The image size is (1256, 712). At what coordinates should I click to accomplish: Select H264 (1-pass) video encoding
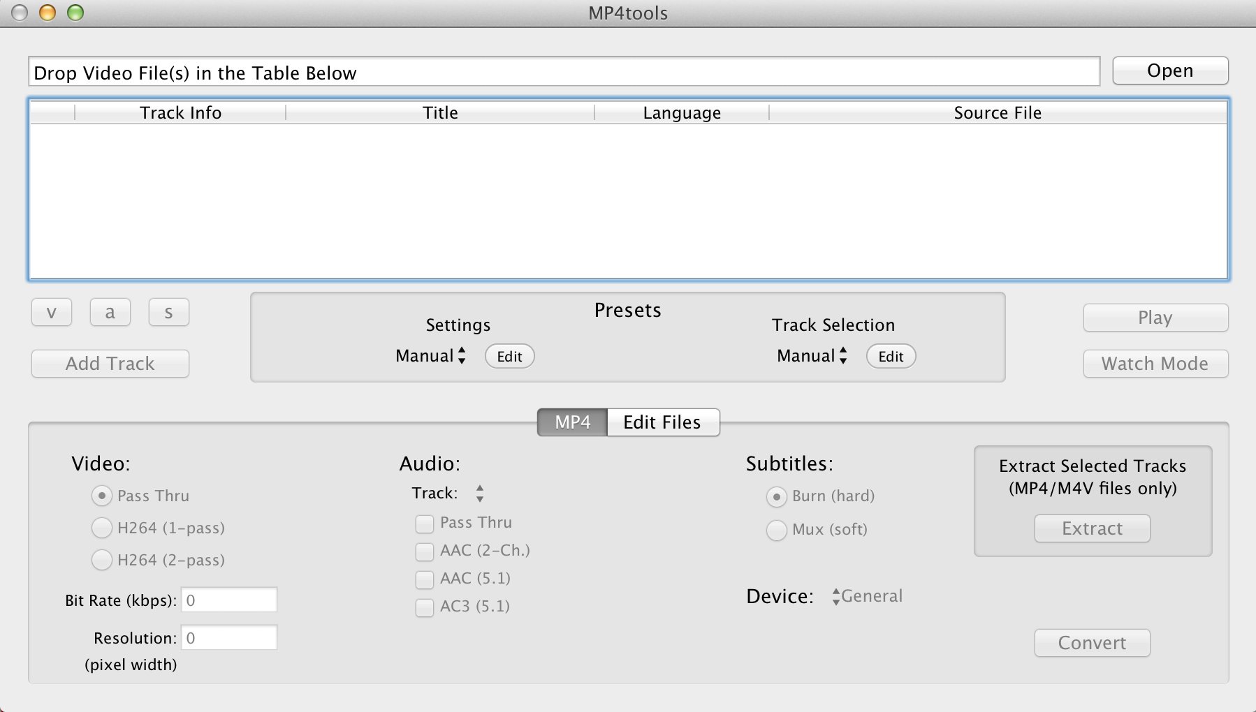(x=101, y=528)
